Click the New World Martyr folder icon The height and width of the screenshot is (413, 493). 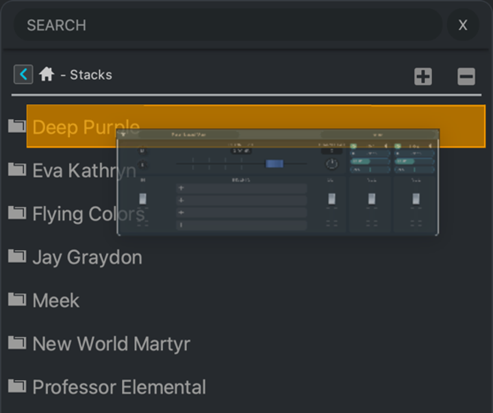tap(16, 343)
